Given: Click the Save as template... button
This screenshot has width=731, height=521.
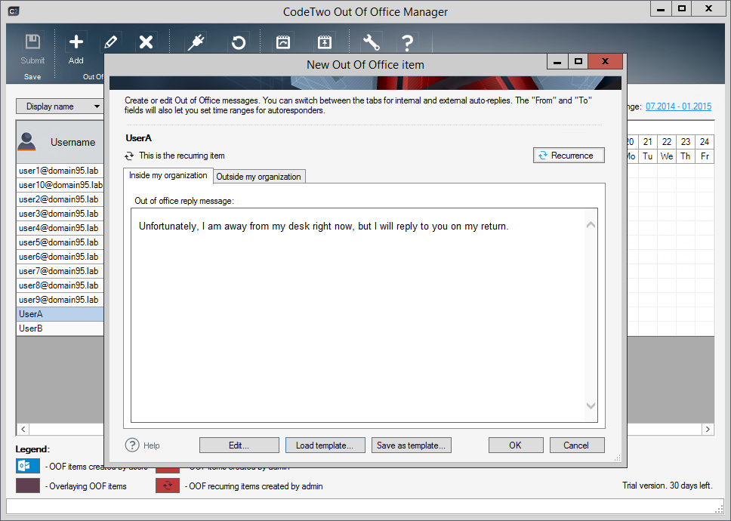Looking at the screenshot, I should tap(411, 445).
